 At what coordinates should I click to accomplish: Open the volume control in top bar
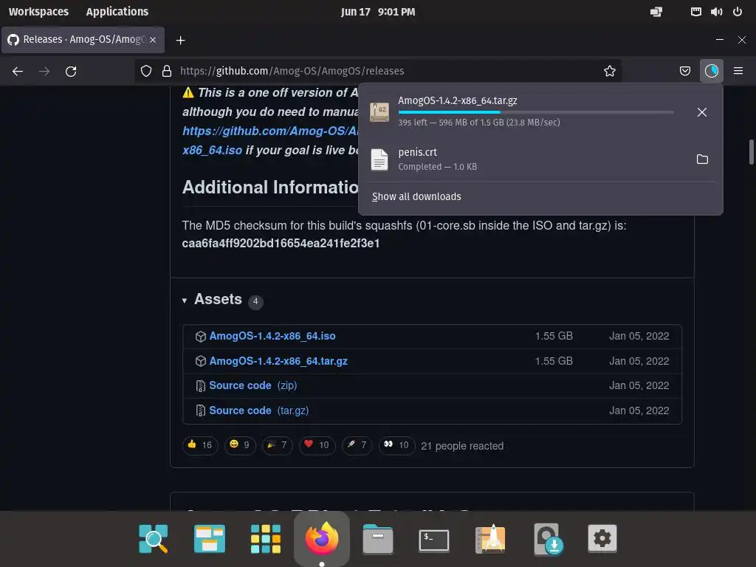[x=716, y=12]
